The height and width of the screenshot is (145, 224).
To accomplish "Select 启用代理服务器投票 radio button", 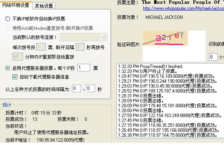I will (x=8, y=68).
